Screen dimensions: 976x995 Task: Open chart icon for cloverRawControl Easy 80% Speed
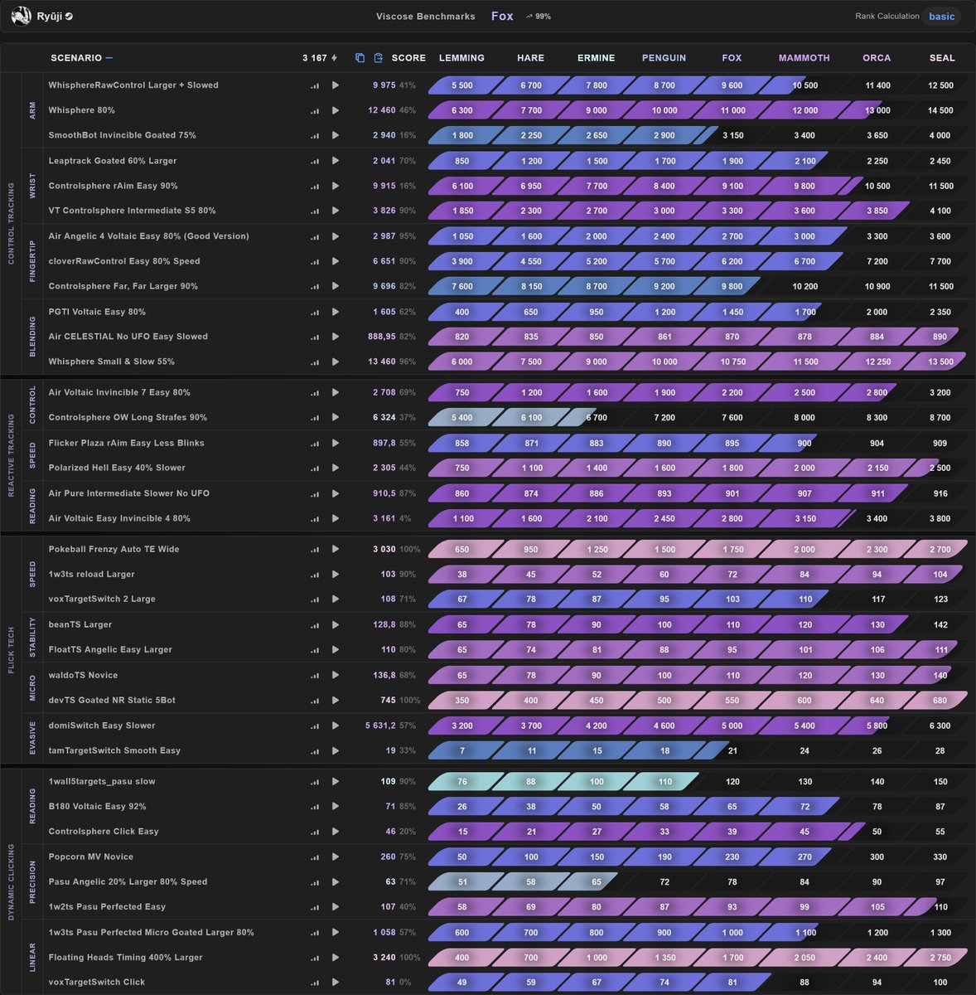click(315, 261)
